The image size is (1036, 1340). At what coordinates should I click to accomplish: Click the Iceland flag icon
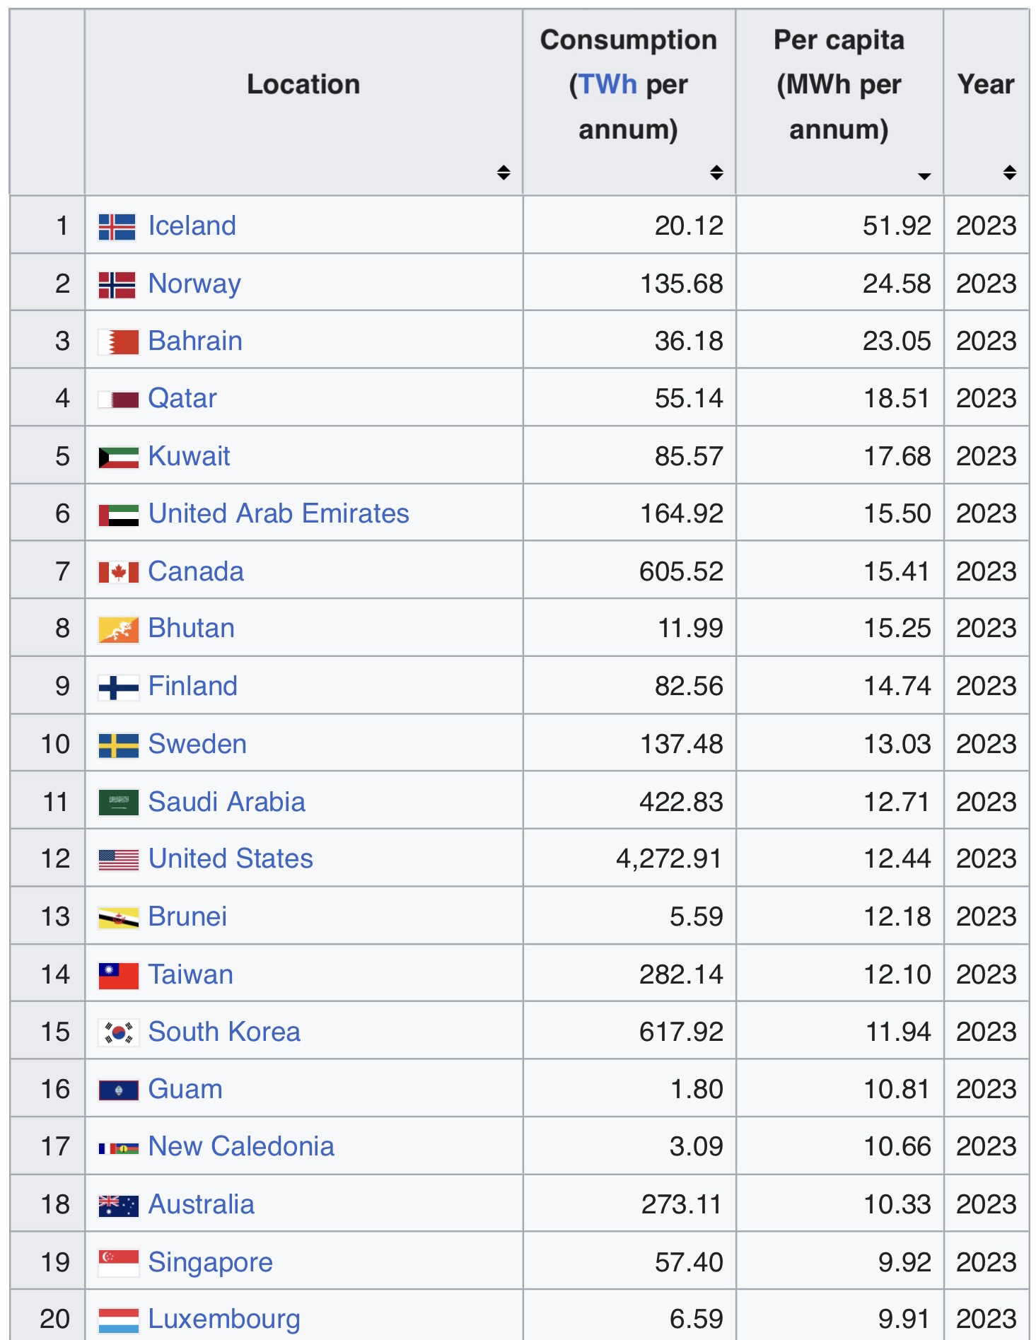click(117, 226)
